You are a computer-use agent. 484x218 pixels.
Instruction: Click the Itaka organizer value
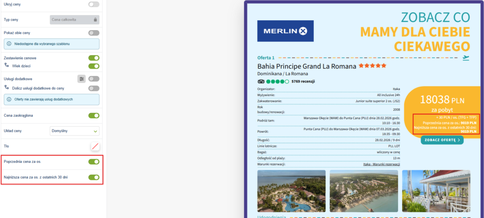pos(396,89)
